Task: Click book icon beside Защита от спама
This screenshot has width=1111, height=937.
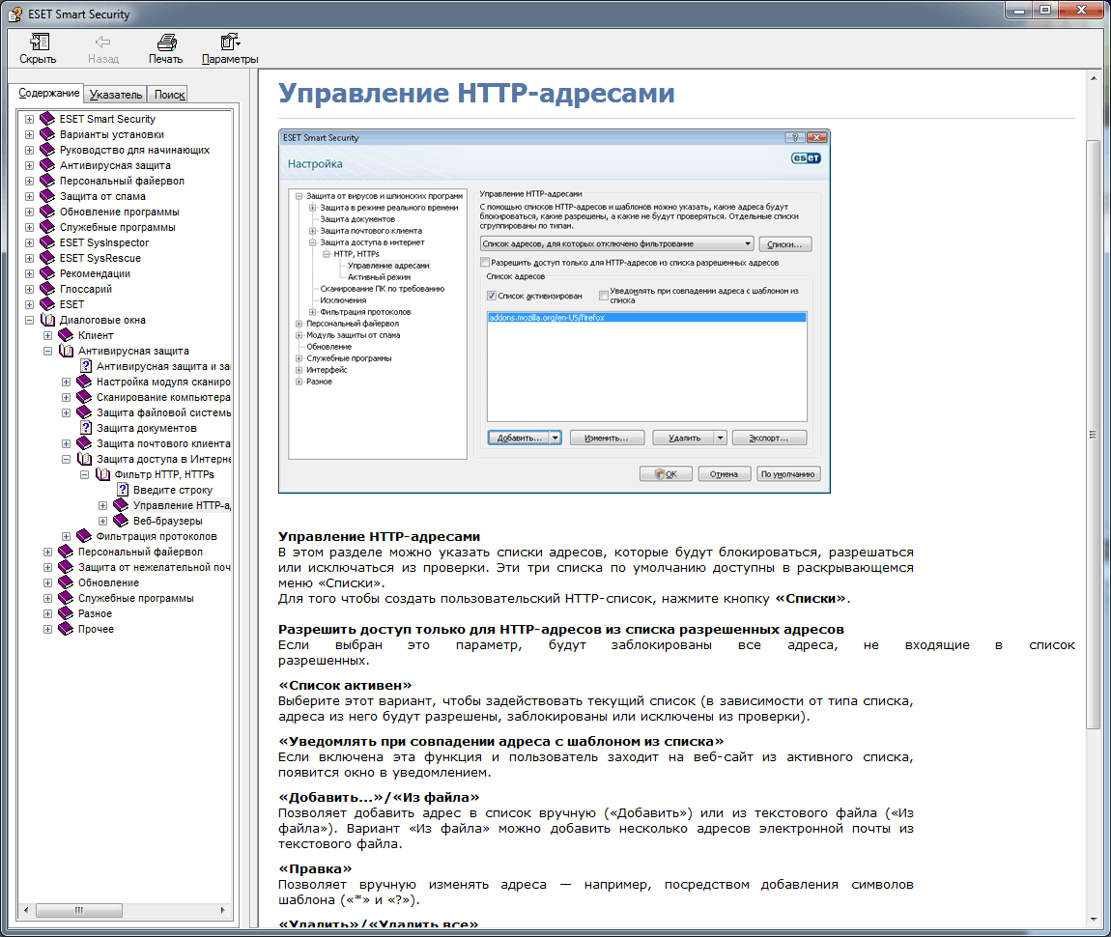Action: pyautogui.click(x=47, y=196)
